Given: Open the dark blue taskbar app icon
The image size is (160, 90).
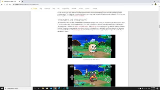Looking at the screenshot, I should click(x=63, y=88).
